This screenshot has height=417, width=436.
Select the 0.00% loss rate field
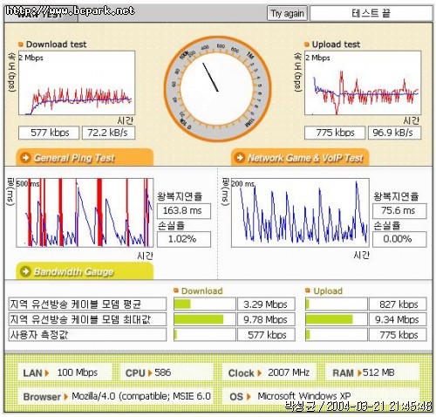pyautogui.click(x=399, y=239)
